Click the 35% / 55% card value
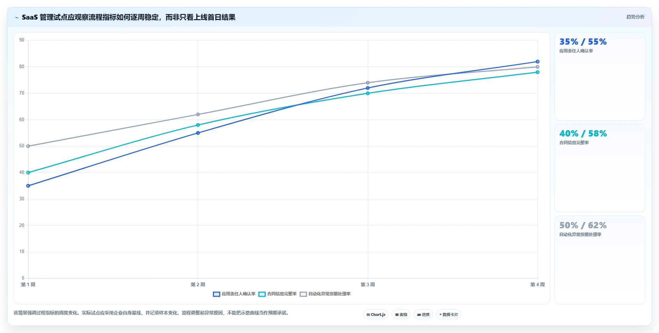The height and width of the screenshot is (333, 659). click(x=583, y=42)
